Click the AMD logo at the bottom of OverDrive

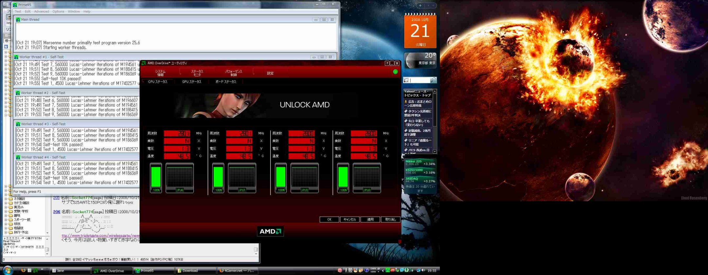coord(270,231)
